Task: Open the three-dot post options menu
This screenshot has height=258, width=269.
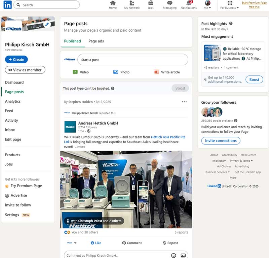Action: click(184, 102)
